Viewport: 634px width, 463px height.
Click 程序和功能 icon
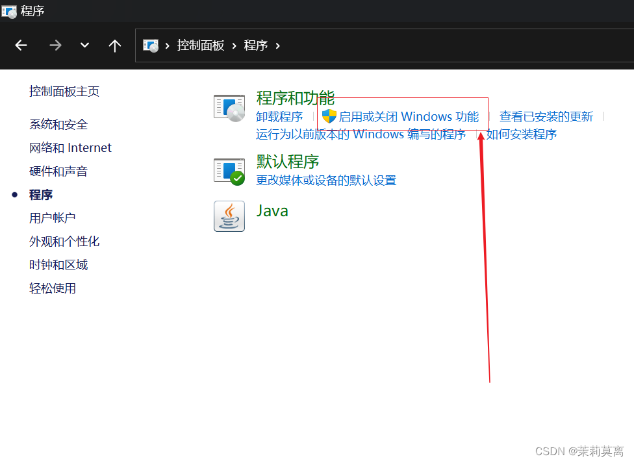229,108
